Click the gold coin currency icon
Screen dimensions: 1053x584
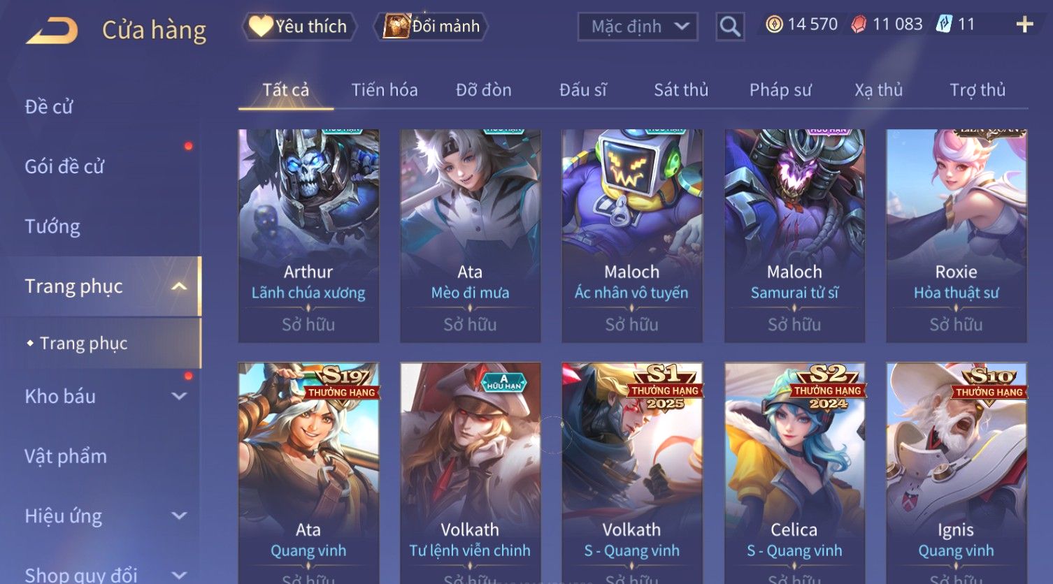774,25
